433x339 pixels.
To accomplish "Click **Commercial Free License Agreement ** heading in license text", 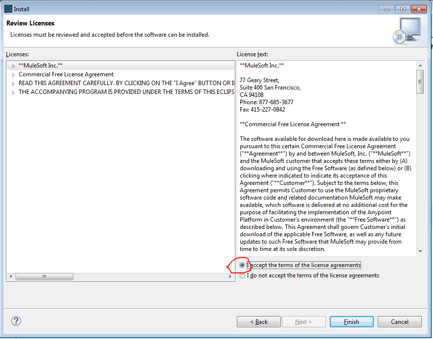I will click(x=293, y=124).
